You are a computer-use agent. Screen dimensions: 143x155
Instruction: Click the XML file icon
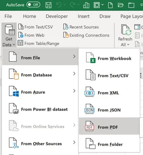[89, 92]
